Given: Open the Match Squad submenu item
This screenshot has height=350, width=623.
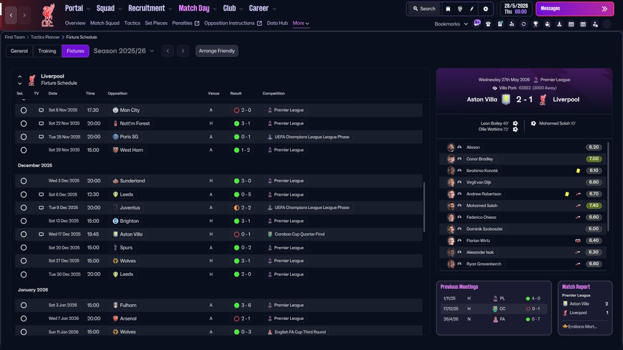Looking at the screenshot, I should click(x=105, y=23).
